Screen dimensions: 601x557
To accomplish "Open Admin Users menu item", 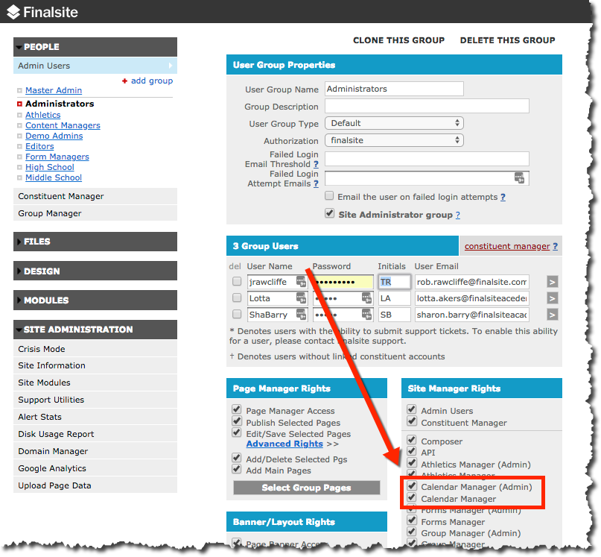I will [95, 66].
